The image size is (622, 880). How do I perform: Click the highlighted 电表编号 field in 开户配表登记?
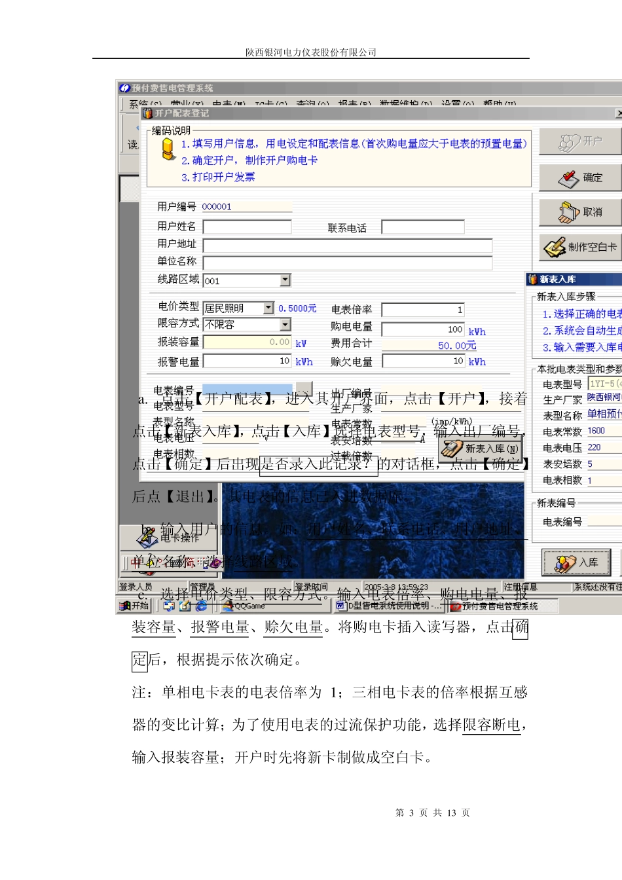(x=247, y=390)
